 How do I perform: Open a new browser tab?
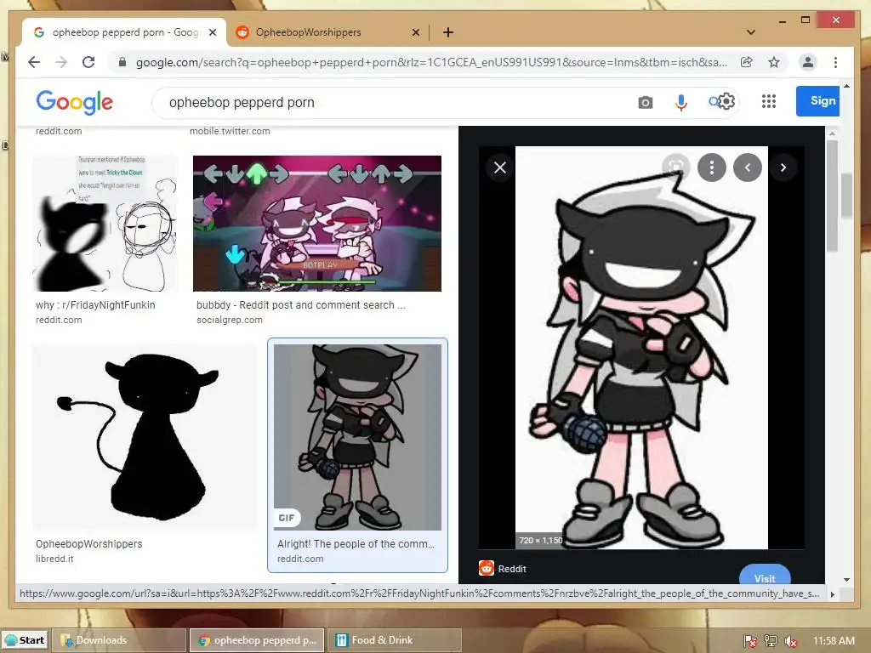(x=448, y=32)
